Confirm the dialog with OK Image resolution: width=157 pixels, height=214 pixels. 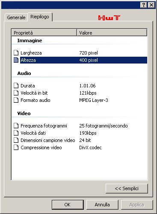point(68,205)
